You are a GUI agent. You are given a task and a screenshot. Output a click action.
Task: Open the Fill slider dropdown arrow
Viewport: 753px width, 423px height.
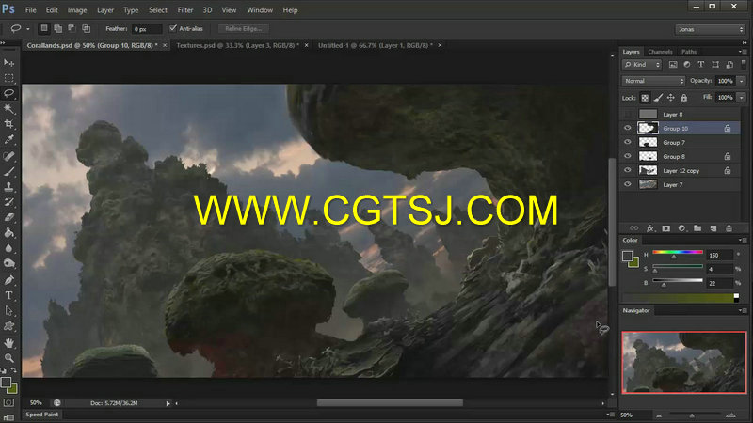[x=742, y=98]
